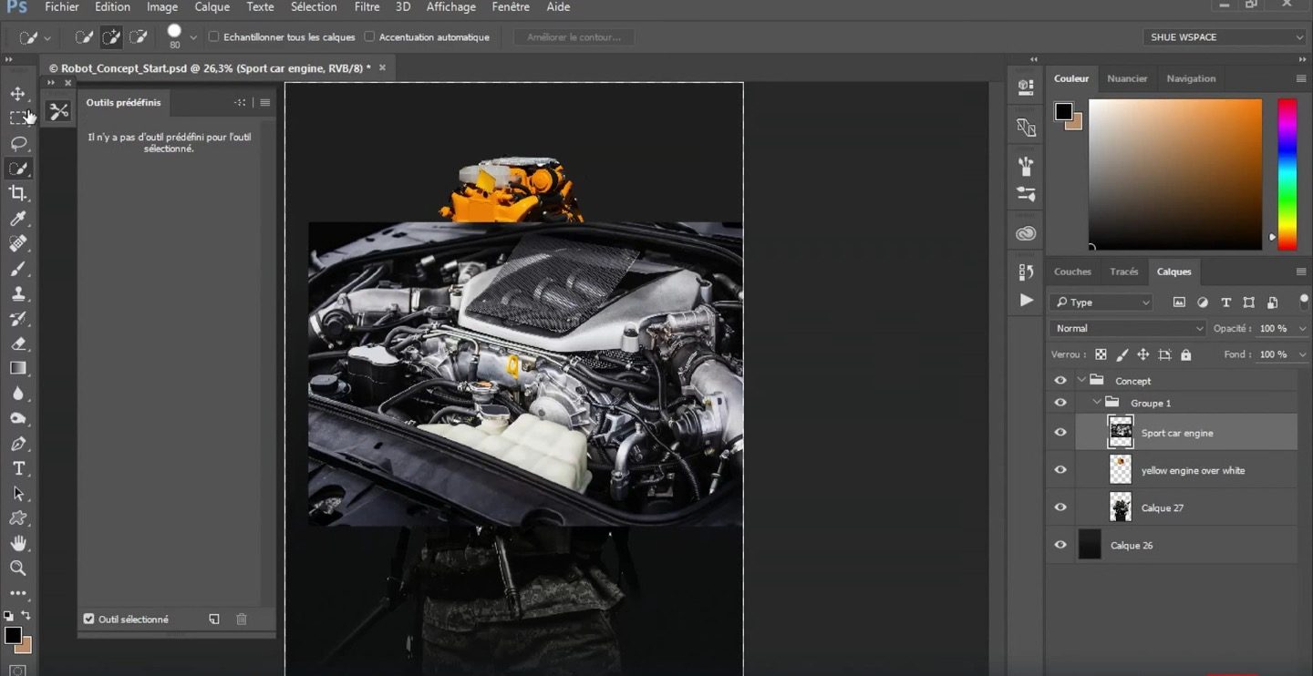
Task: Switch to the Tracés tab
Action: click(1124, 271)
